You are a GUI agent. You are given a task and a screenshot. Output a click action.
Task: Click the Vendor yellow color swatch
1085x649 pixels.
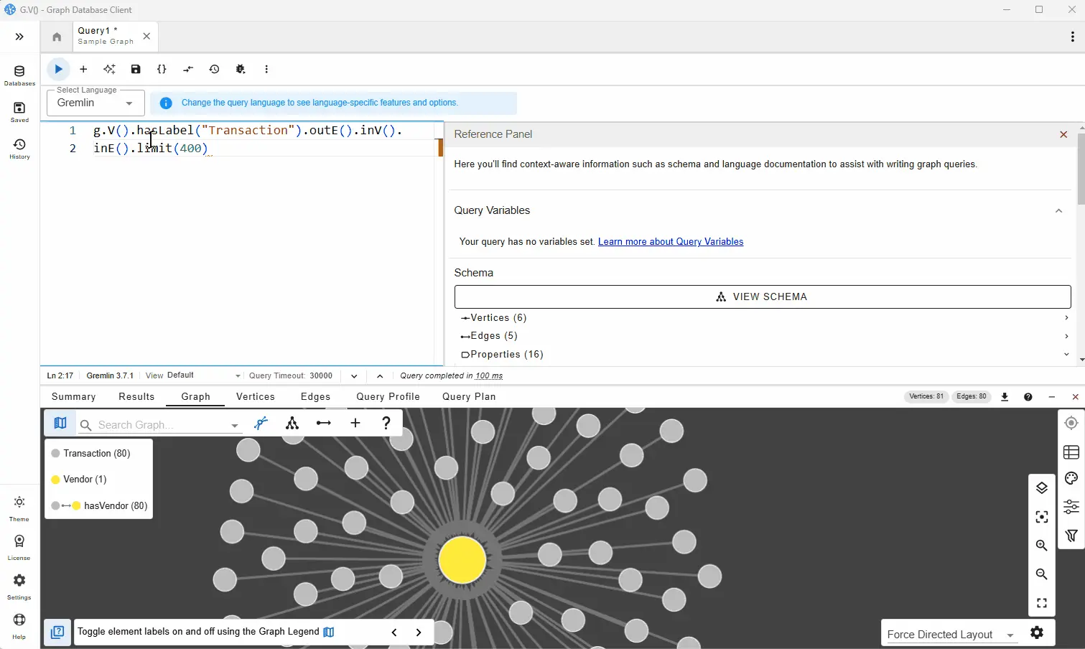click(x=55, y=479)
